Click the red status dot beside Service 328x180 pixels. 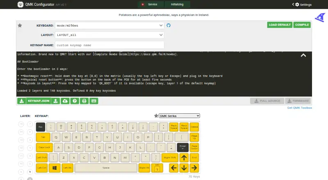pyautogui.click(x=143, y=4)
